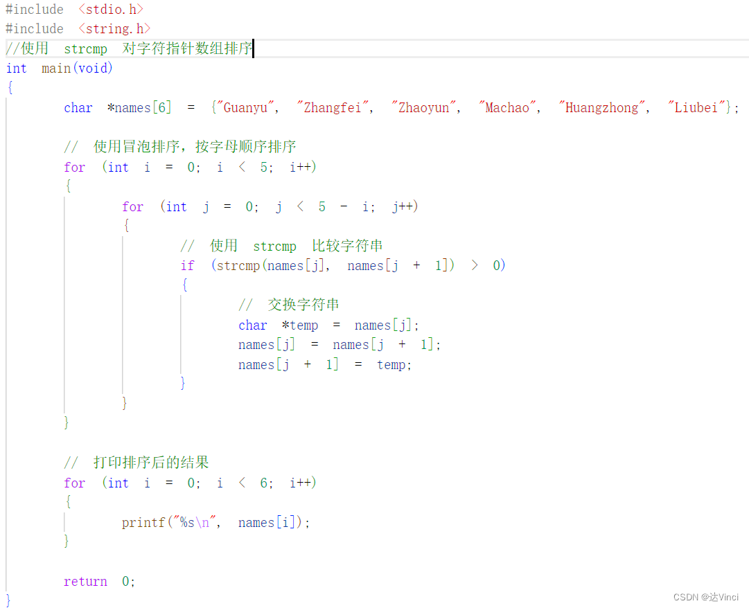Click the 'names[j] = names[j + 1];' line
Screen dimensions: 749x608
coord(340,345)
